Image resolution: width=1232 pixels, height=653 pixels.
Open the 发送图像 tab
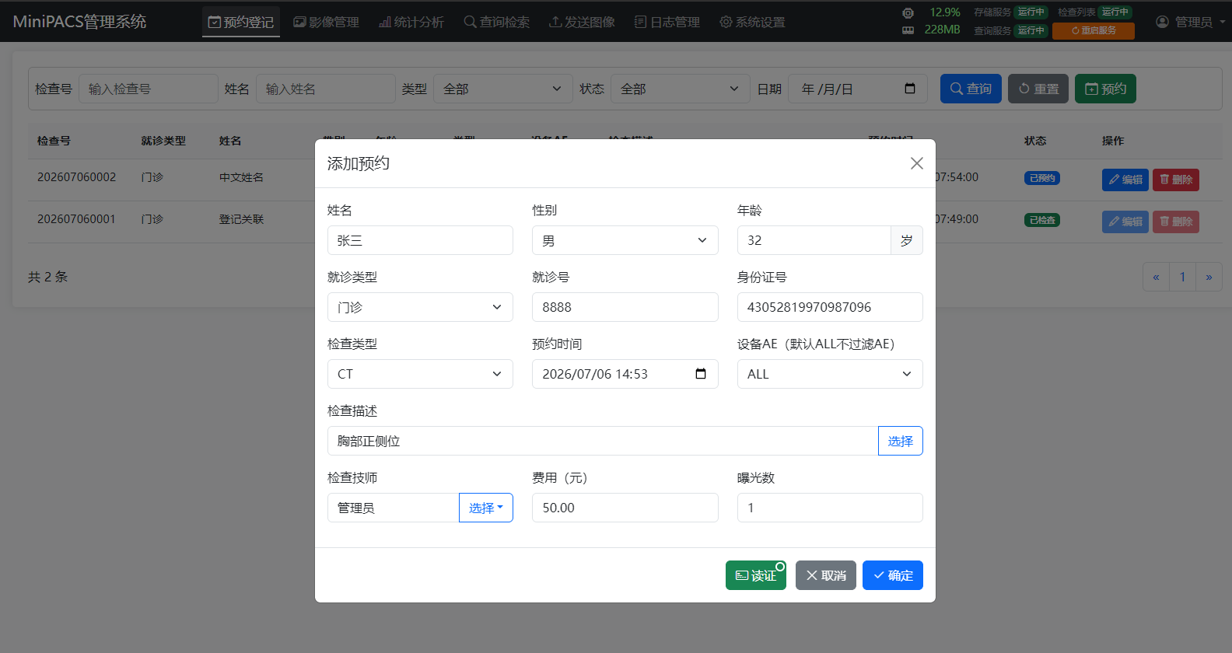pos(582,22)
